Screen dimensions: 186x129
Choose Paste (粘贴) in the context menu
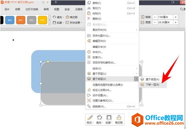[x=112, y=13]
